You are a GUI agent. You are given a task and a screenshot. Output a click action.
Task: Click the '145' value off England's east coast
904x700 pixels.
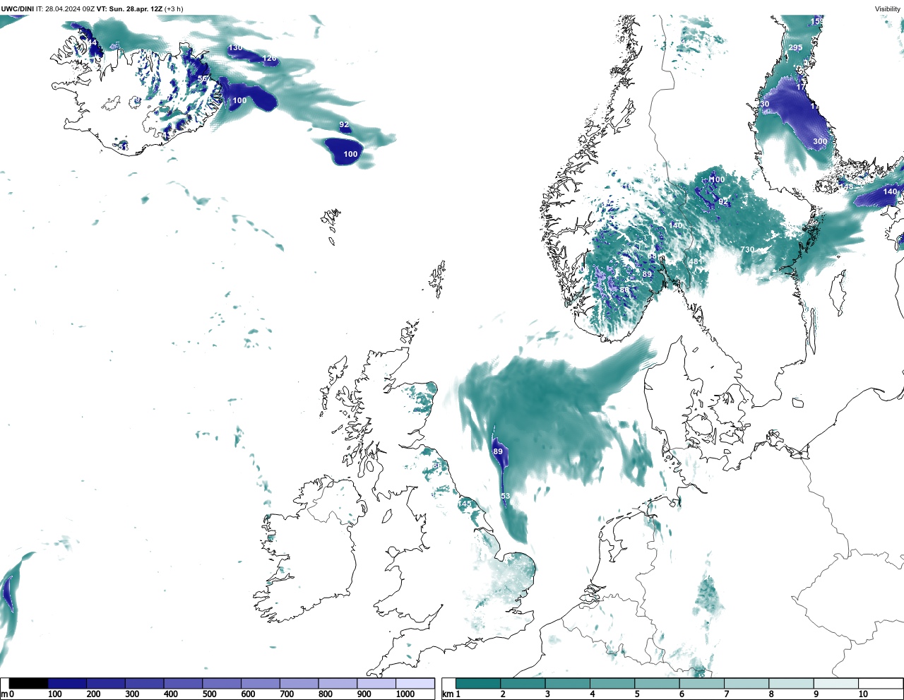[x=465, y=504]
